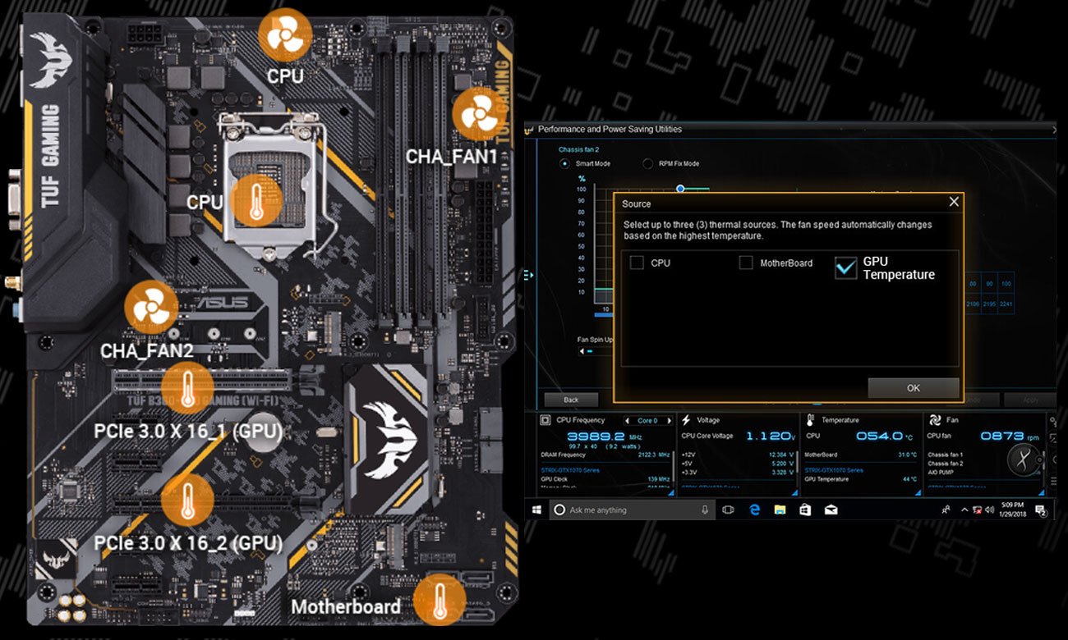Click the Cortana microphone icon
This screenshot has width=1068, height=640.
click(706, 510)
